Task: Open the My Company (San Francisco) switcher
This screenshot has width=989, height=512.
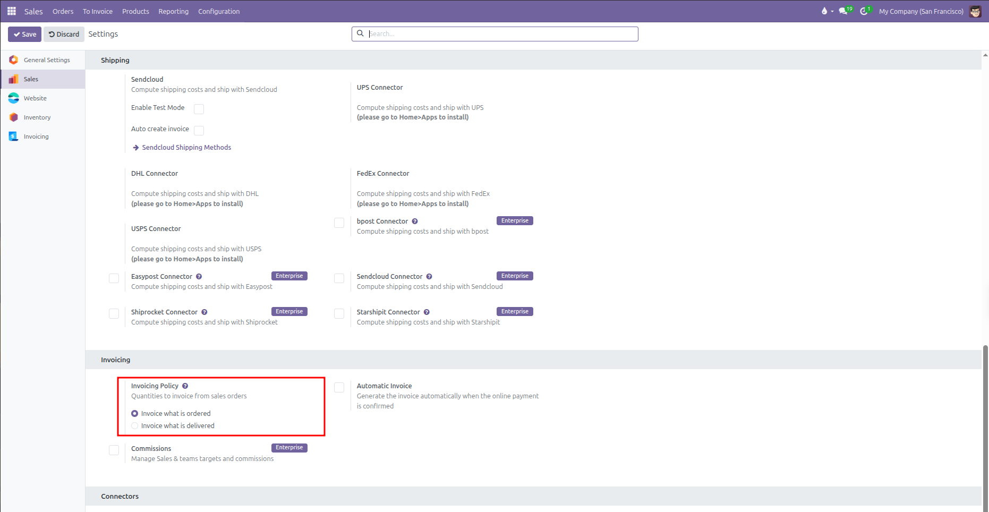Action: point(921,11)
